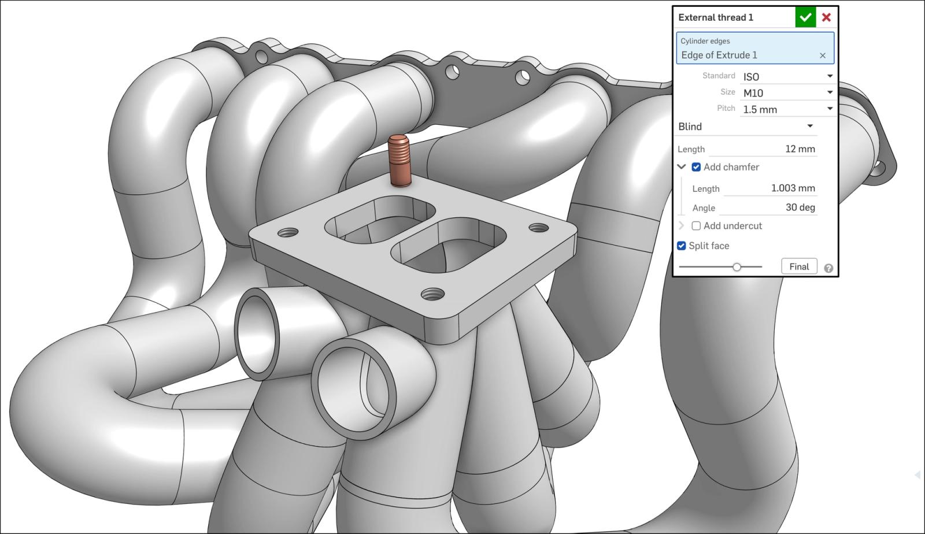925x534 pixels.
Task: Accept the External thread with green checkmark
Action: (x=805, y=17)
